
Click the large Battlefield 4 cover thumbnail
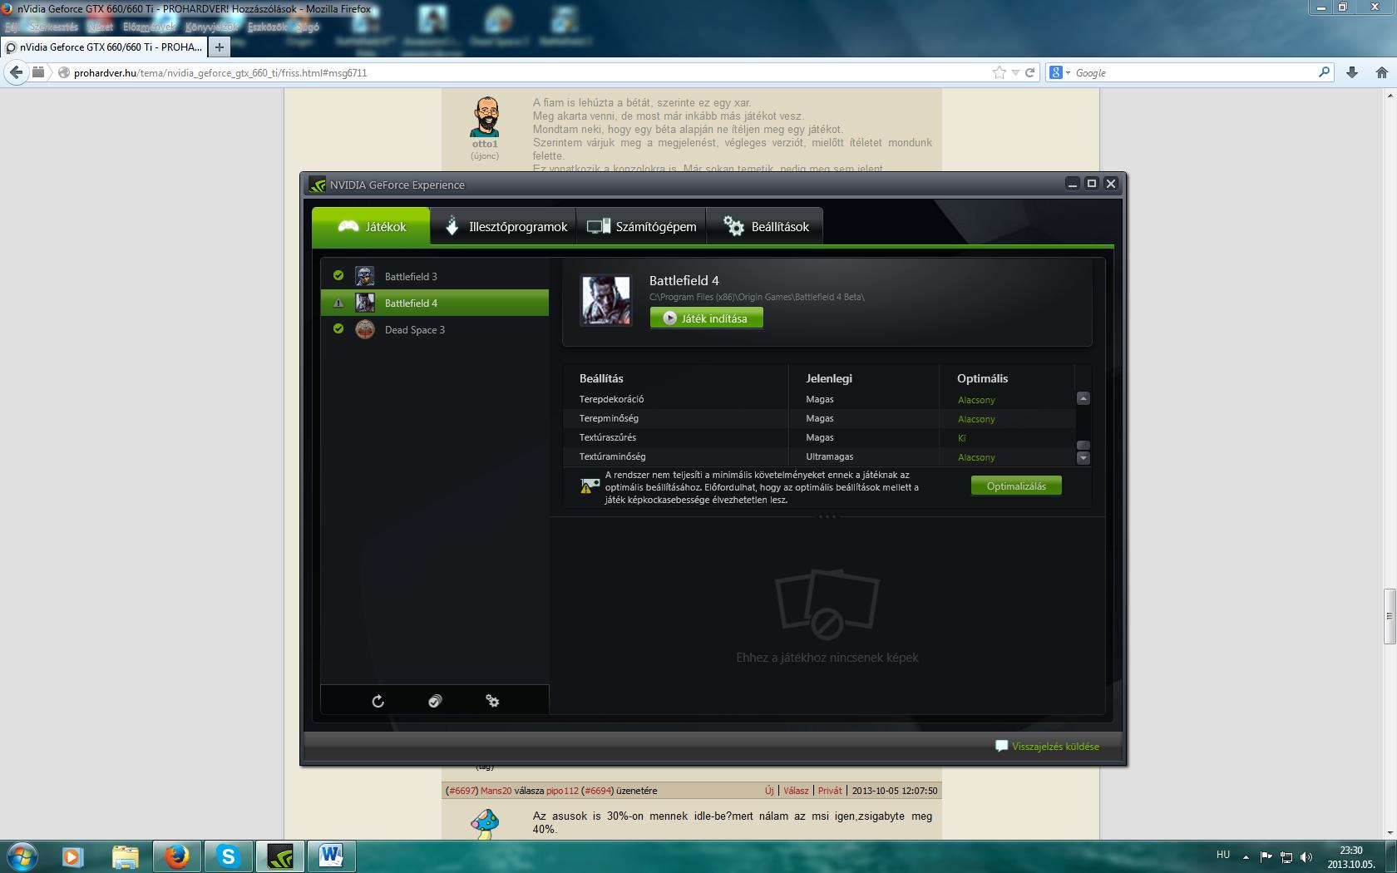(x=605, y=299)
